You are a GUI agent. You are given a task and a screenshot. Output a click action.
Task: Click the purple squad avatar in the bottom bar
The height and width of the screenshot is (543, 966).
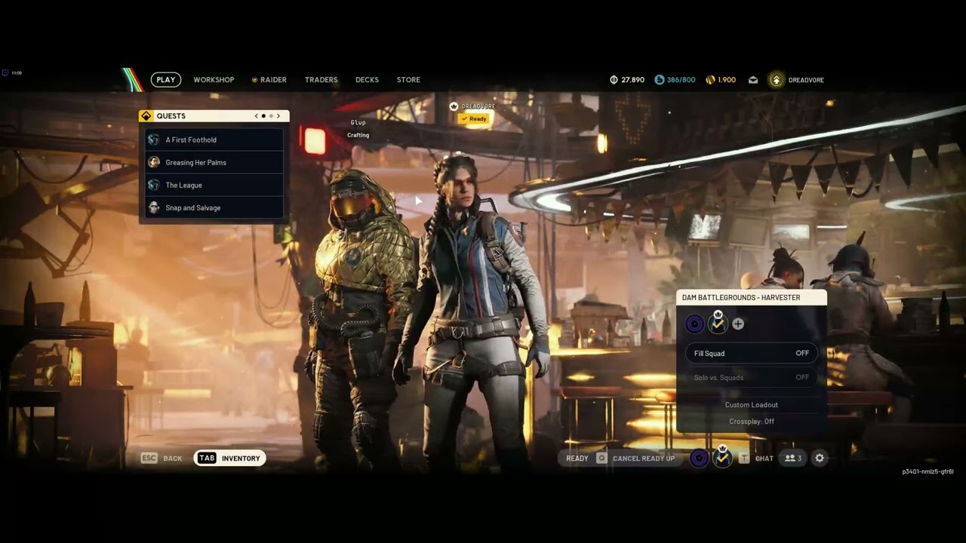[700, 458]
